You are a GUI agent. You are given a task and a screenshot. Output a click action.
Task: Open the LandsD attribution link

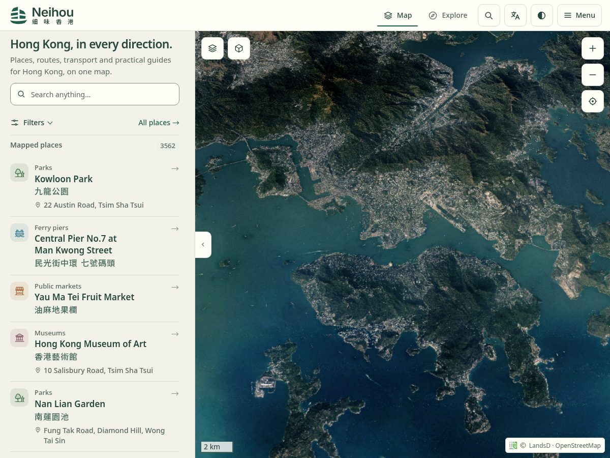click(x=539, y=445)
